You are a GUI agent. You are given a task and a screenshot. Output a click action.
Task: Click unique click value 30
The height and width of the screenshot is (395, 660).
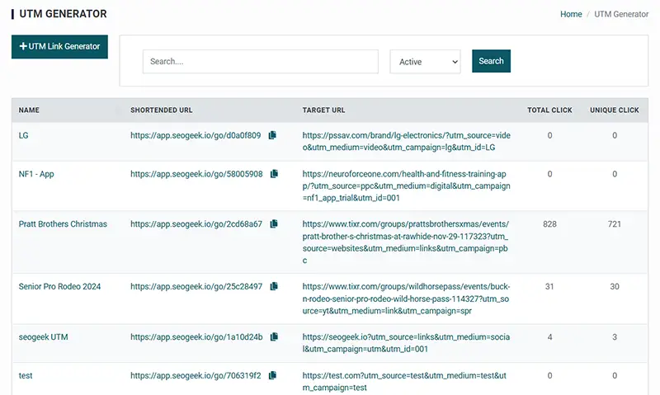point(615,286)
